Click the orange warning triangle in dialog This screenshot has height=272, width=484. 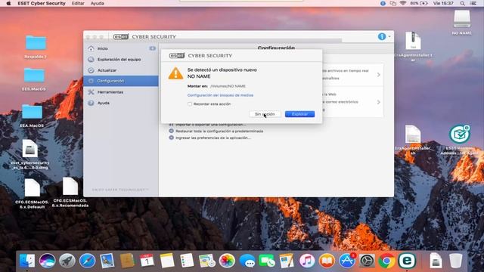[175, 73]
